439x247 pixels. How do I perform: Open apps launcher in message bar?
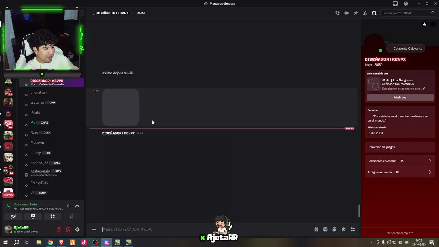(353, 230)
